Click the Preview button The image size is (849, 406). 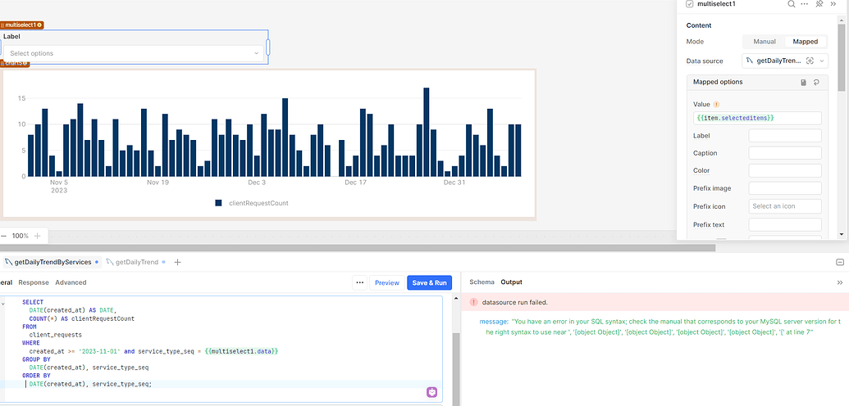pyautogui.click(x=387, y=282)
